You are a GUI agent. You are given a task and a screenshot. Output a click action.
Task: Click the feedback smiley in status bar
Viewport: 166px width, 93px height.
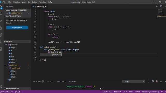tap(162, 92)
